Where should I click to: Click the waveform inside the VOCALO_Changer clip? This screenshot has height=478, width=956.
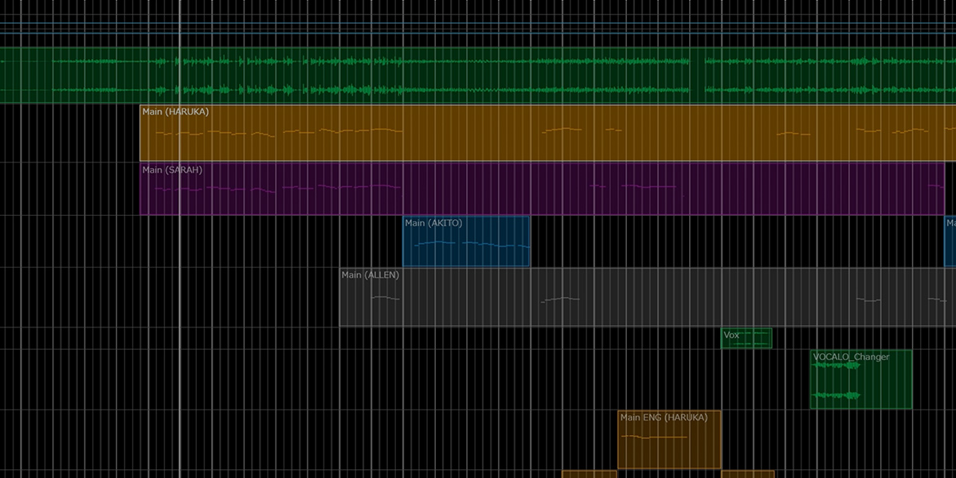point(836,395)
